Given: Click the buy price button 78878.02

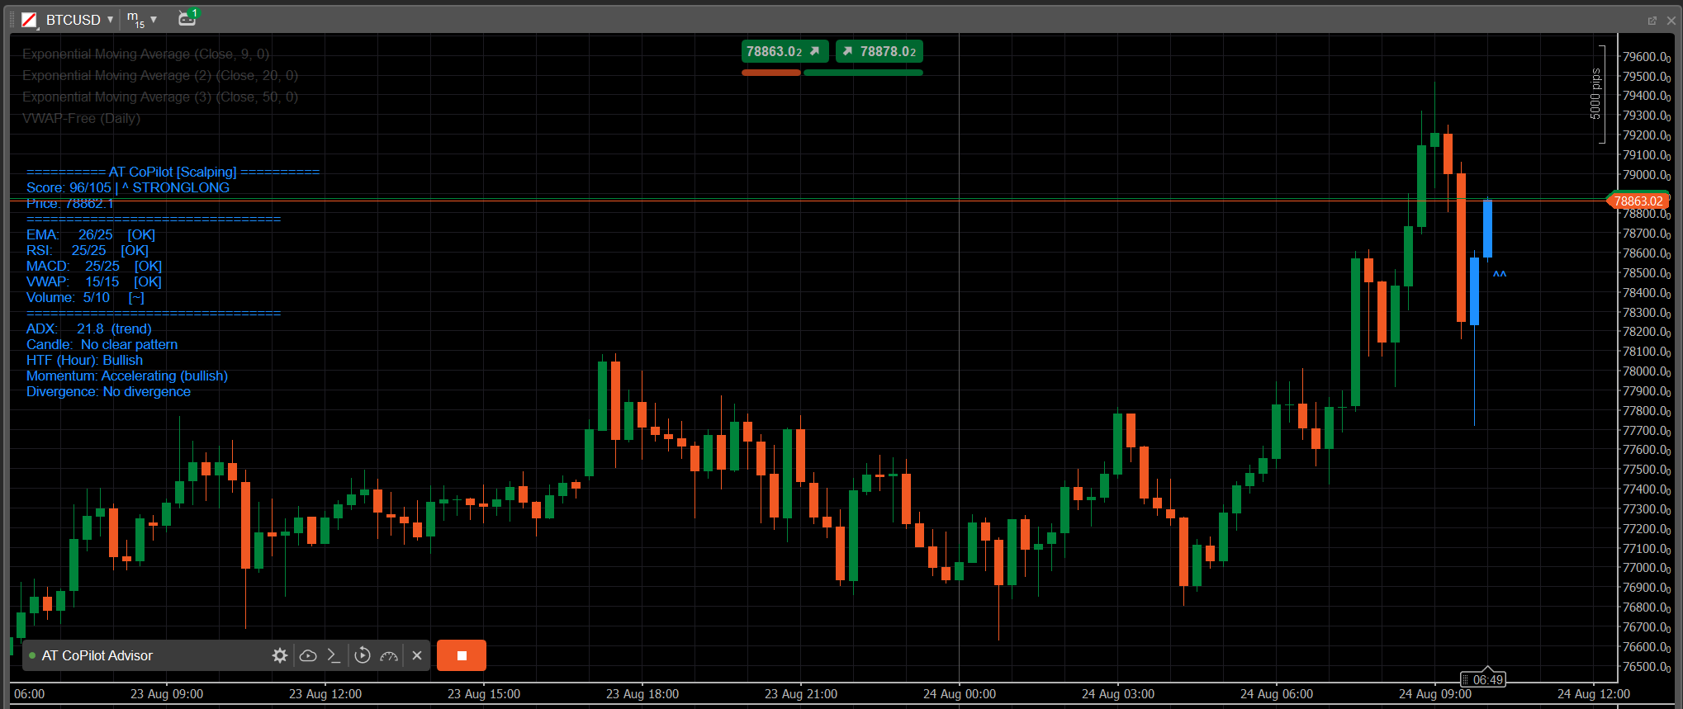Looking at the screenshot, I should [879, 51].
